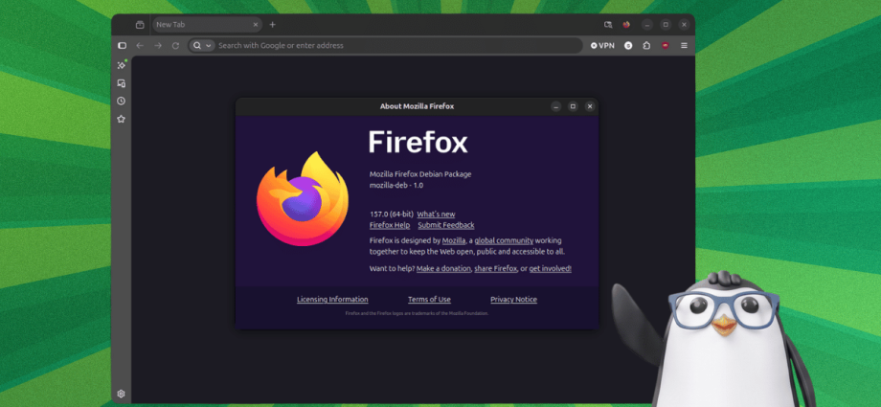
Task: Open the Licensing Information link
Action: click(x=332, y=300)
